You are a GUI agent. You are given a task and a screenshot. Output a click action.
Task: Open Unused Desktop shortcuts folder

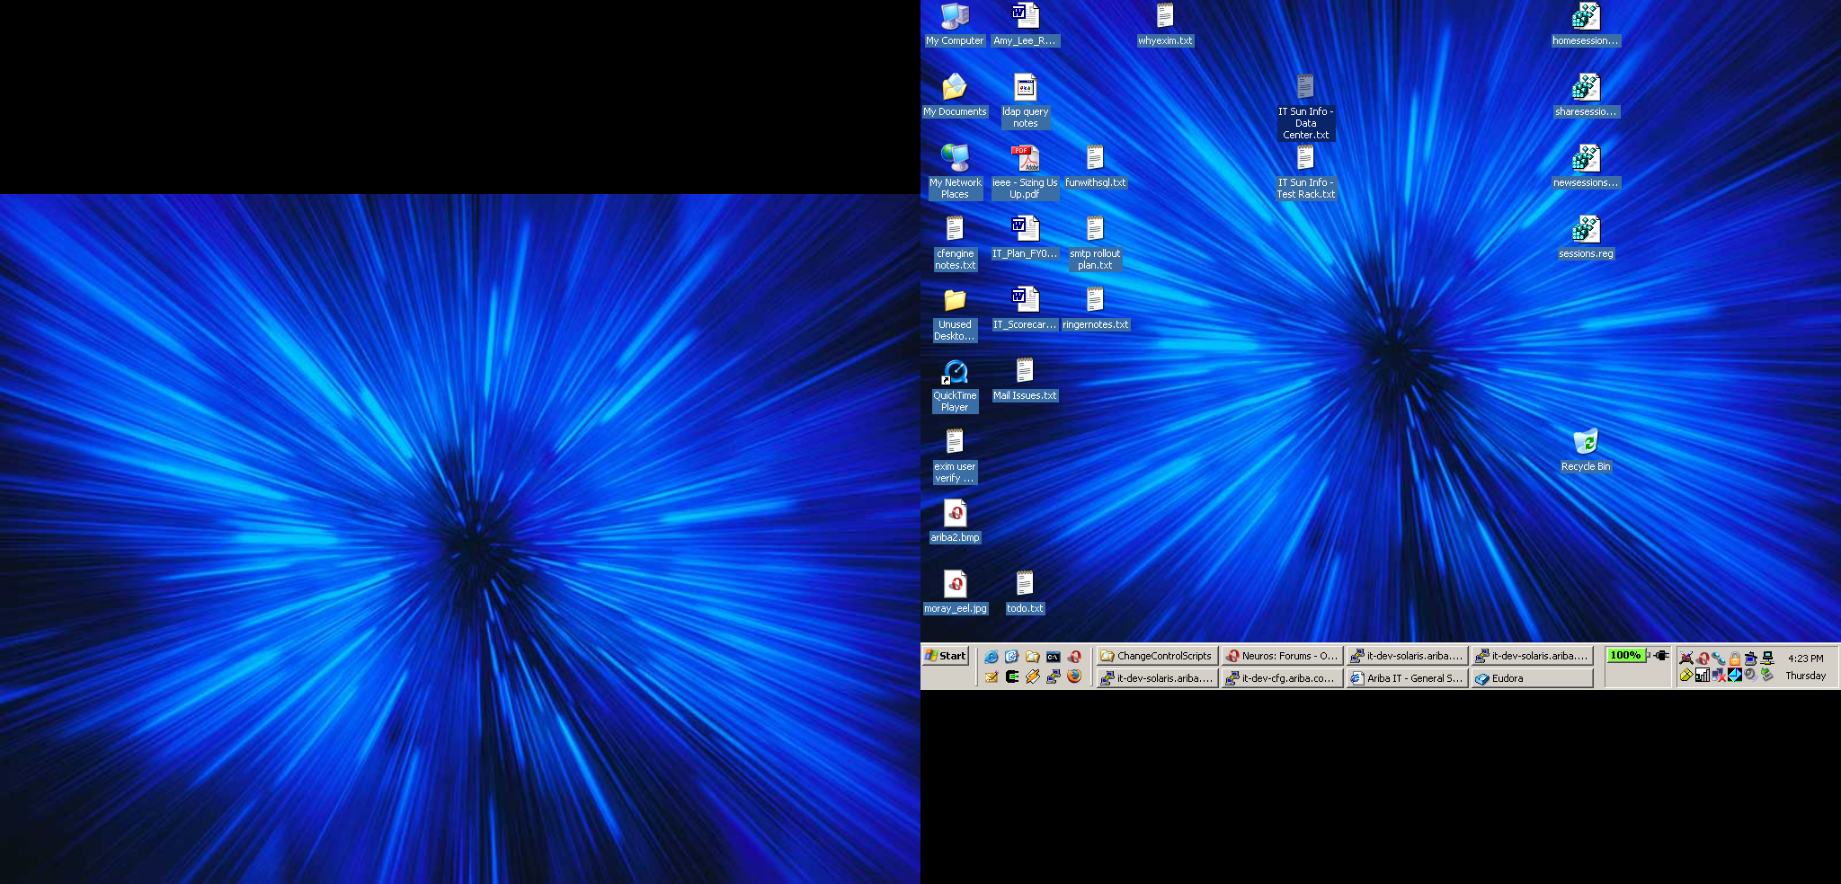955,314
